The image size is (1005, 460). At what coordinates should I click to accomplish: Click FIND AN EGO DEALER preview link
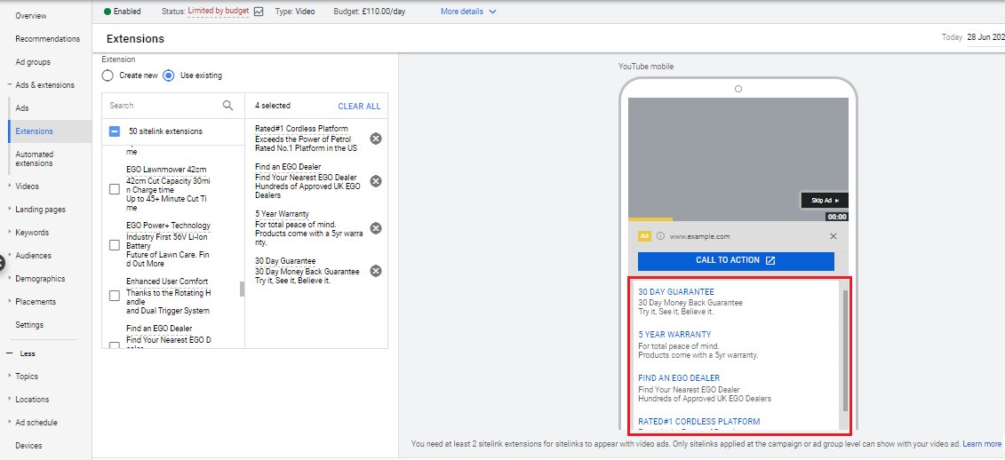click(x=679, y=378)
